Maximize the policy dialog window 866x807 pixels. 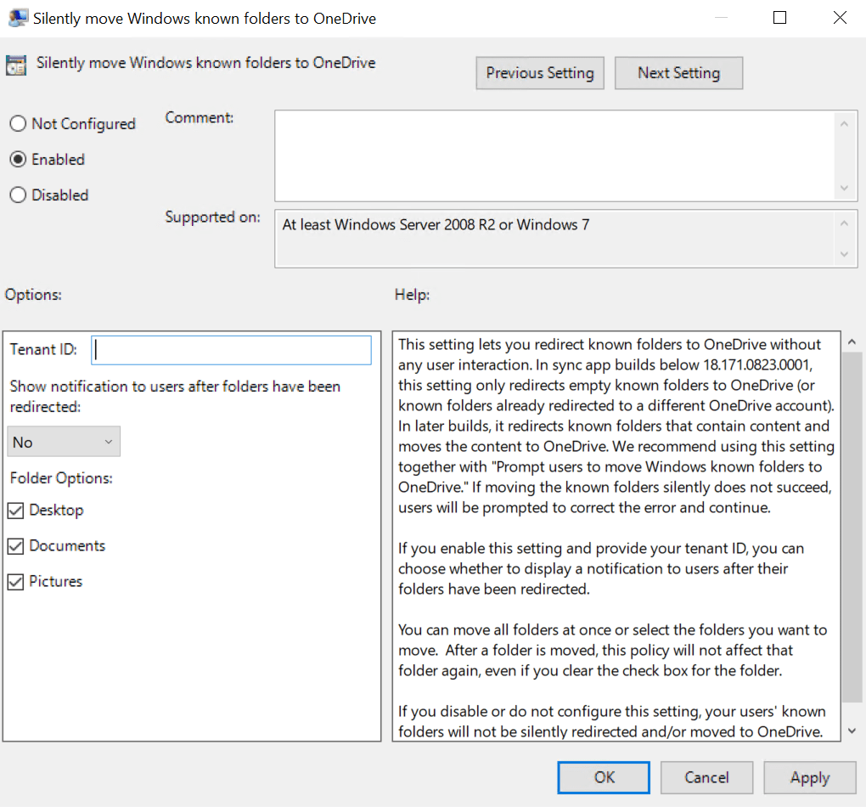(779, 18)
